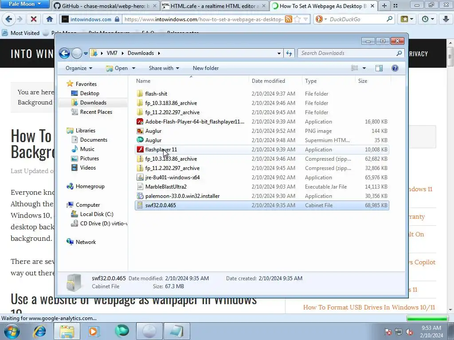Viewport: 454px width, 340px height.
Task: Select Videos library
Action: click(88, 168)
